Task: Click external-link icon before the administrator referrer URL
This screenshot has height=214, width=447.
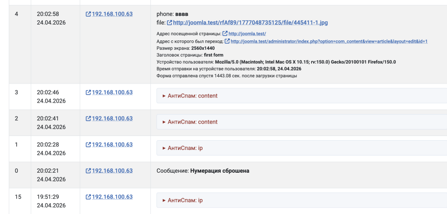Action: [227, 41]
